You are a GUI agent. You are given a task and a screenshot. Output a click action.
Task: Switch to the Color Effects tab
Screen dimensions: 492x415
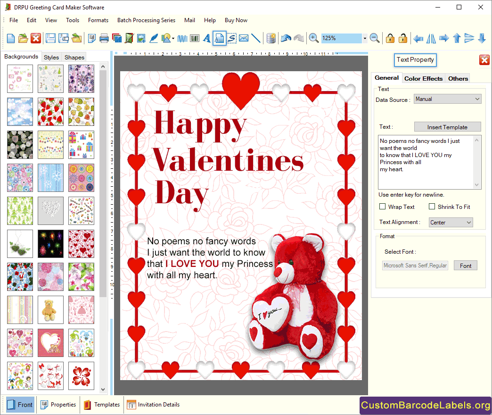423,78
